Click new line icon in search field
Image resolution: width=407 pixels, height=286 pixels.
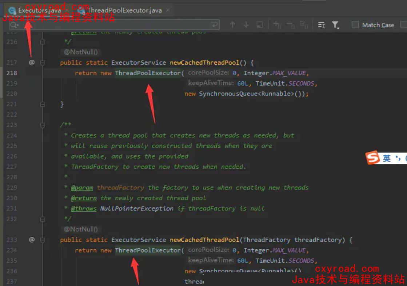tap(215, 25)
